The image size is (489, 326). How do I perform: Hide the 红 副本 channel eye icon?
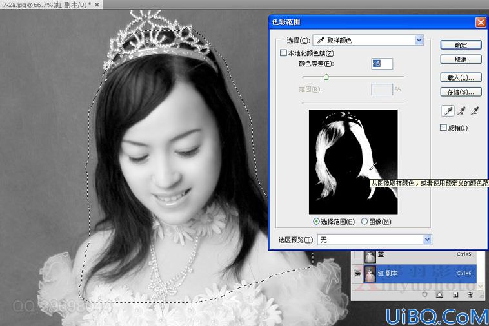coord(357,274)
